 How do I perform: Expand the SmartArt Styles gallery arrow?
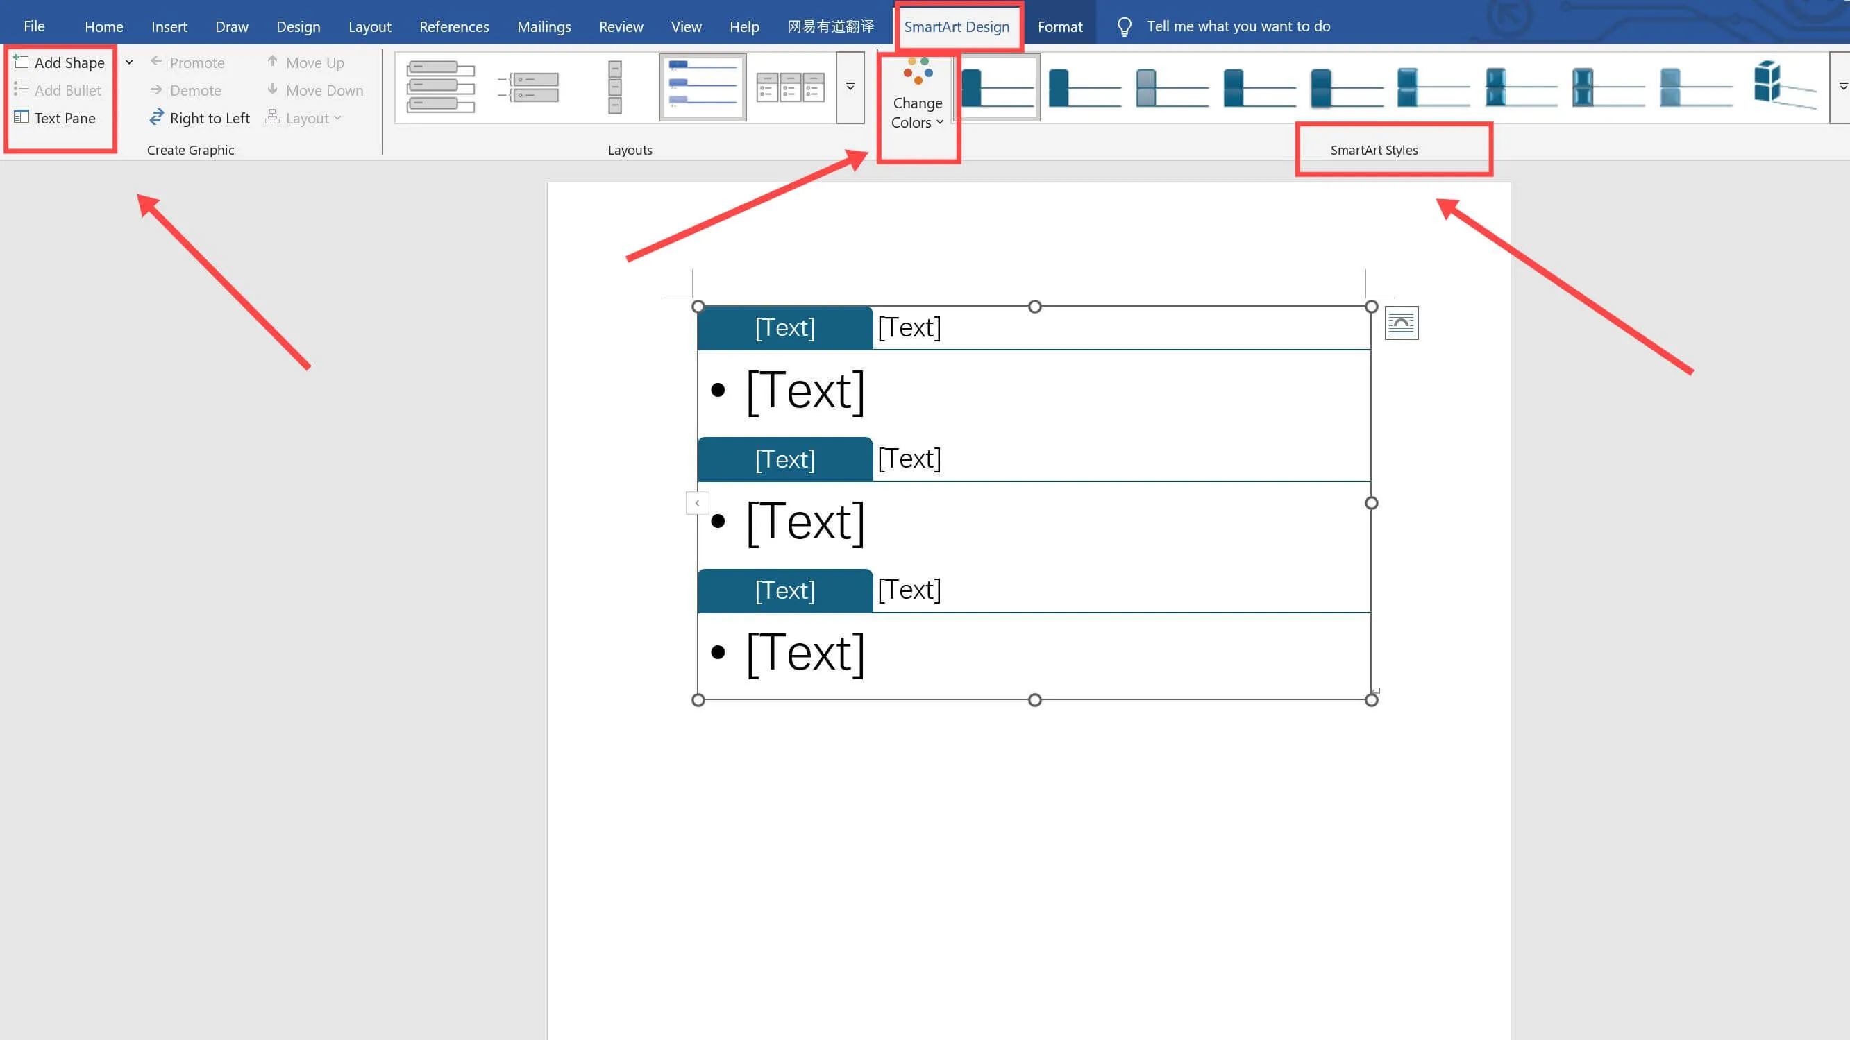[1842, 87]
